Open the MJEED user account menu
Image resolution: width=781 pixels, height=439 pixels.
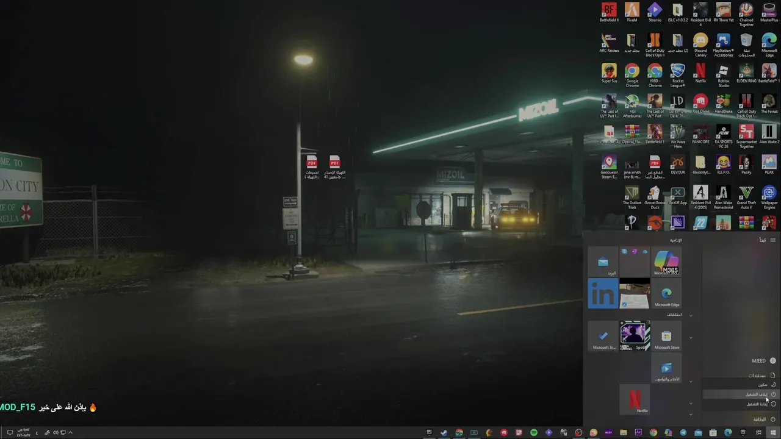coord(763,361)
